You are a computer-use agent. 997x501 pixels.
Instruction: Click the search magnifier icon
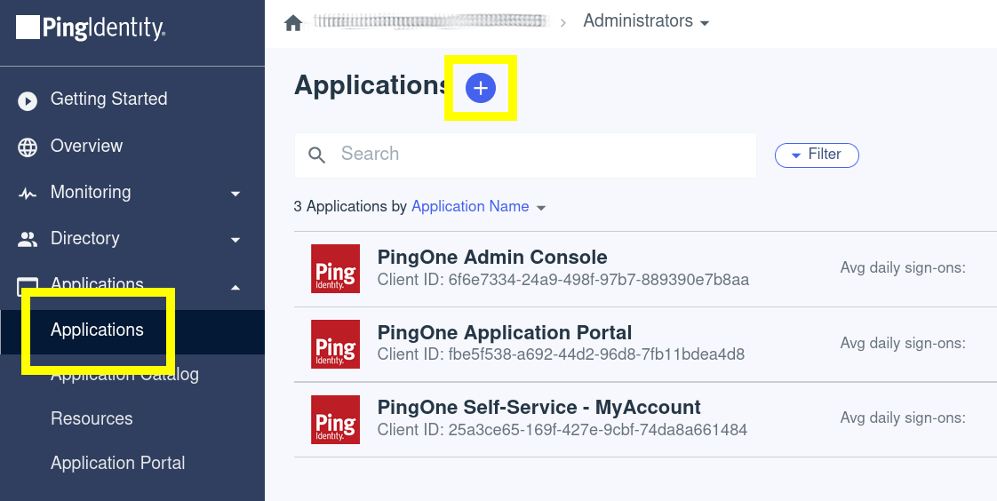[317, 155]
